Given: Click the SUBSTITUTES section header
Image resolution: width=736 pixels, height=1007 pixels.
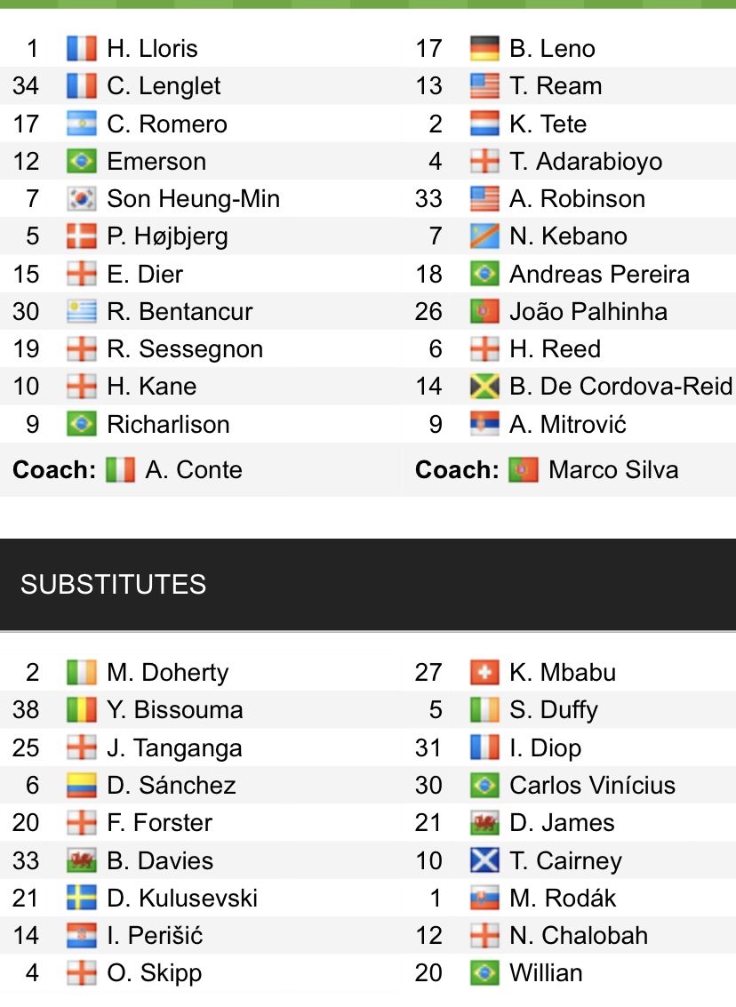Looking at the screenshot, I should click(x=113, y=584).
